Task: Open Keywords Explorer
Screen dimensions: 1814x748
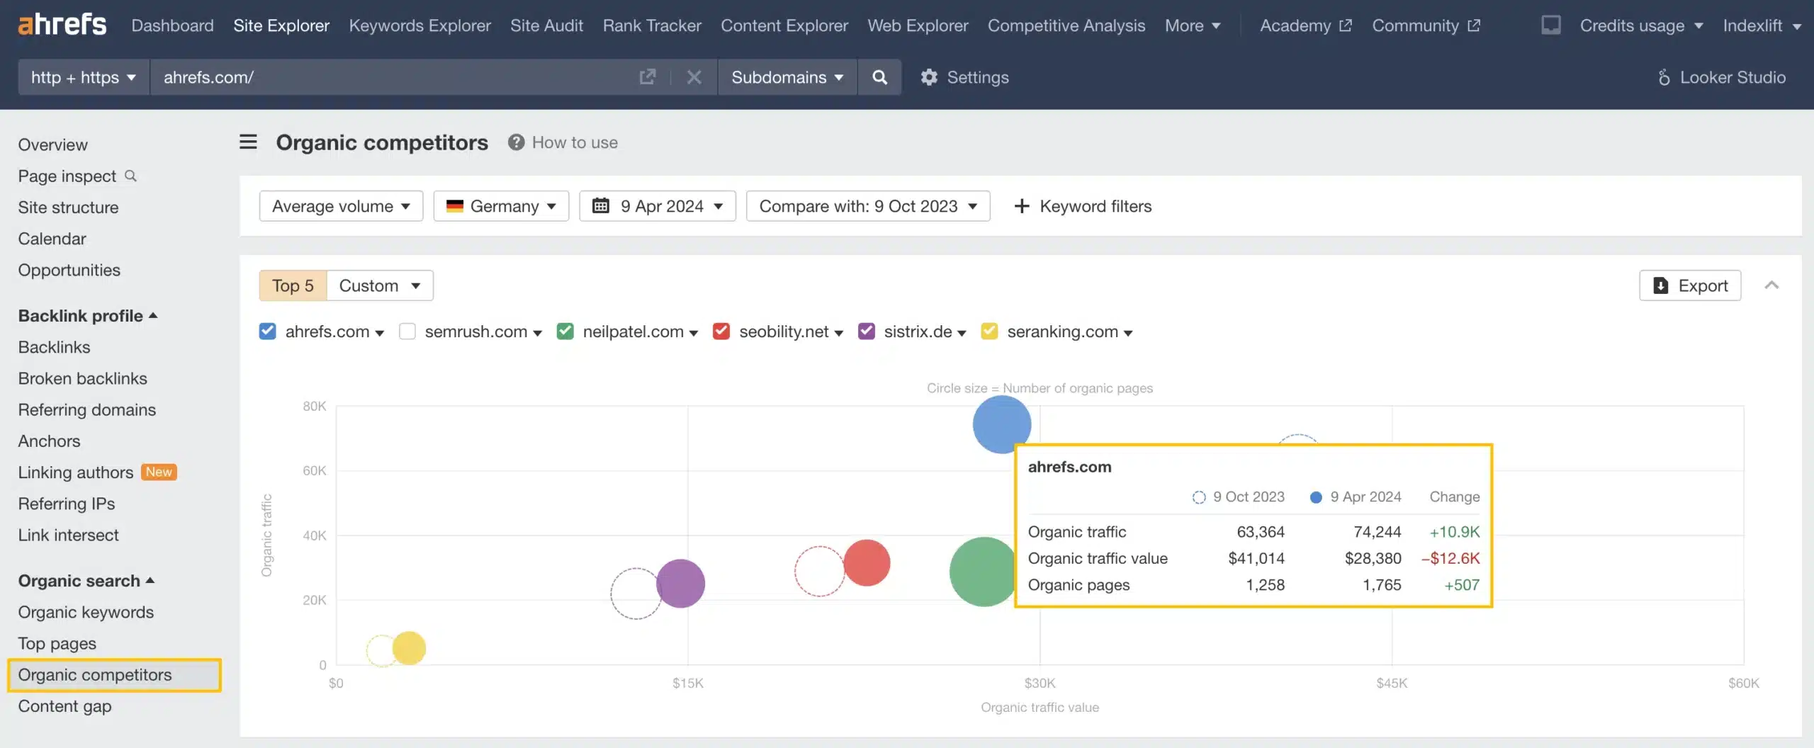Action: coord(419,25)
